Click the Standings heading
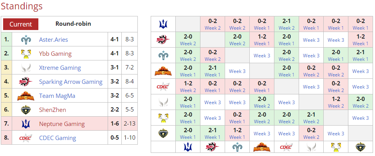 pyautogui.click(x=22, y=6)
